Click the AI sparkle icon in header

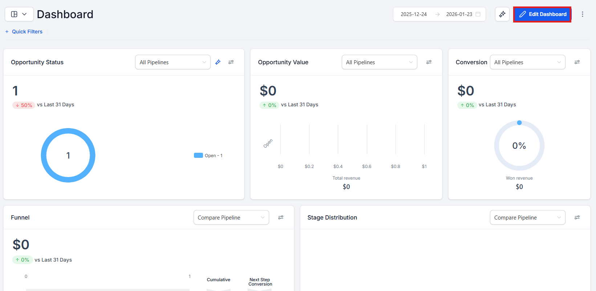pos(502,14)
